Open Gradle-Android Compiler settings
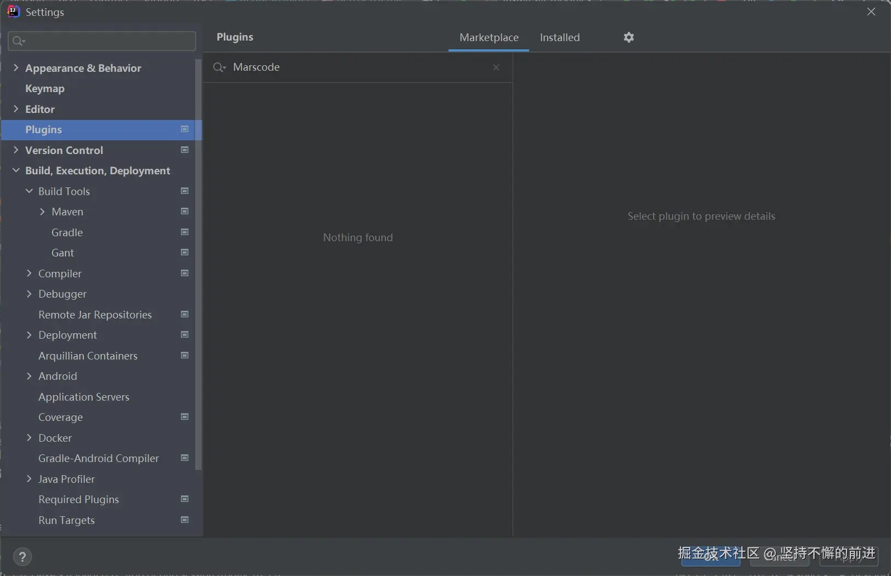 (x=98, y=458)
